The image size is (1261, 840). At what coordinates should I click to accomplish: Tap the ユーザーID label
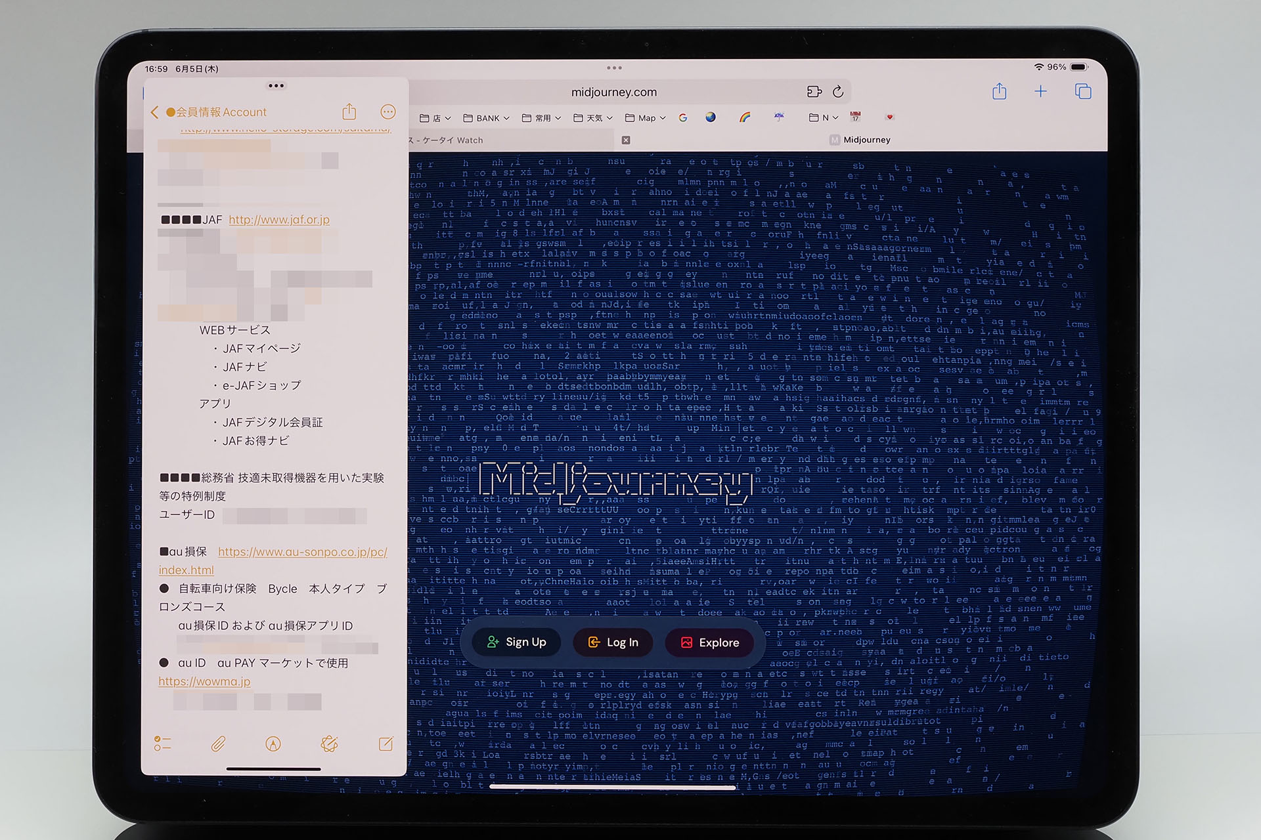click(x=187, y=514)
